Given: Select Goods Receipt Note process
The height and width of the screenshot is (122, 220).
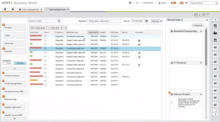Looking at the screenshot, I should (x=14, y=84).
